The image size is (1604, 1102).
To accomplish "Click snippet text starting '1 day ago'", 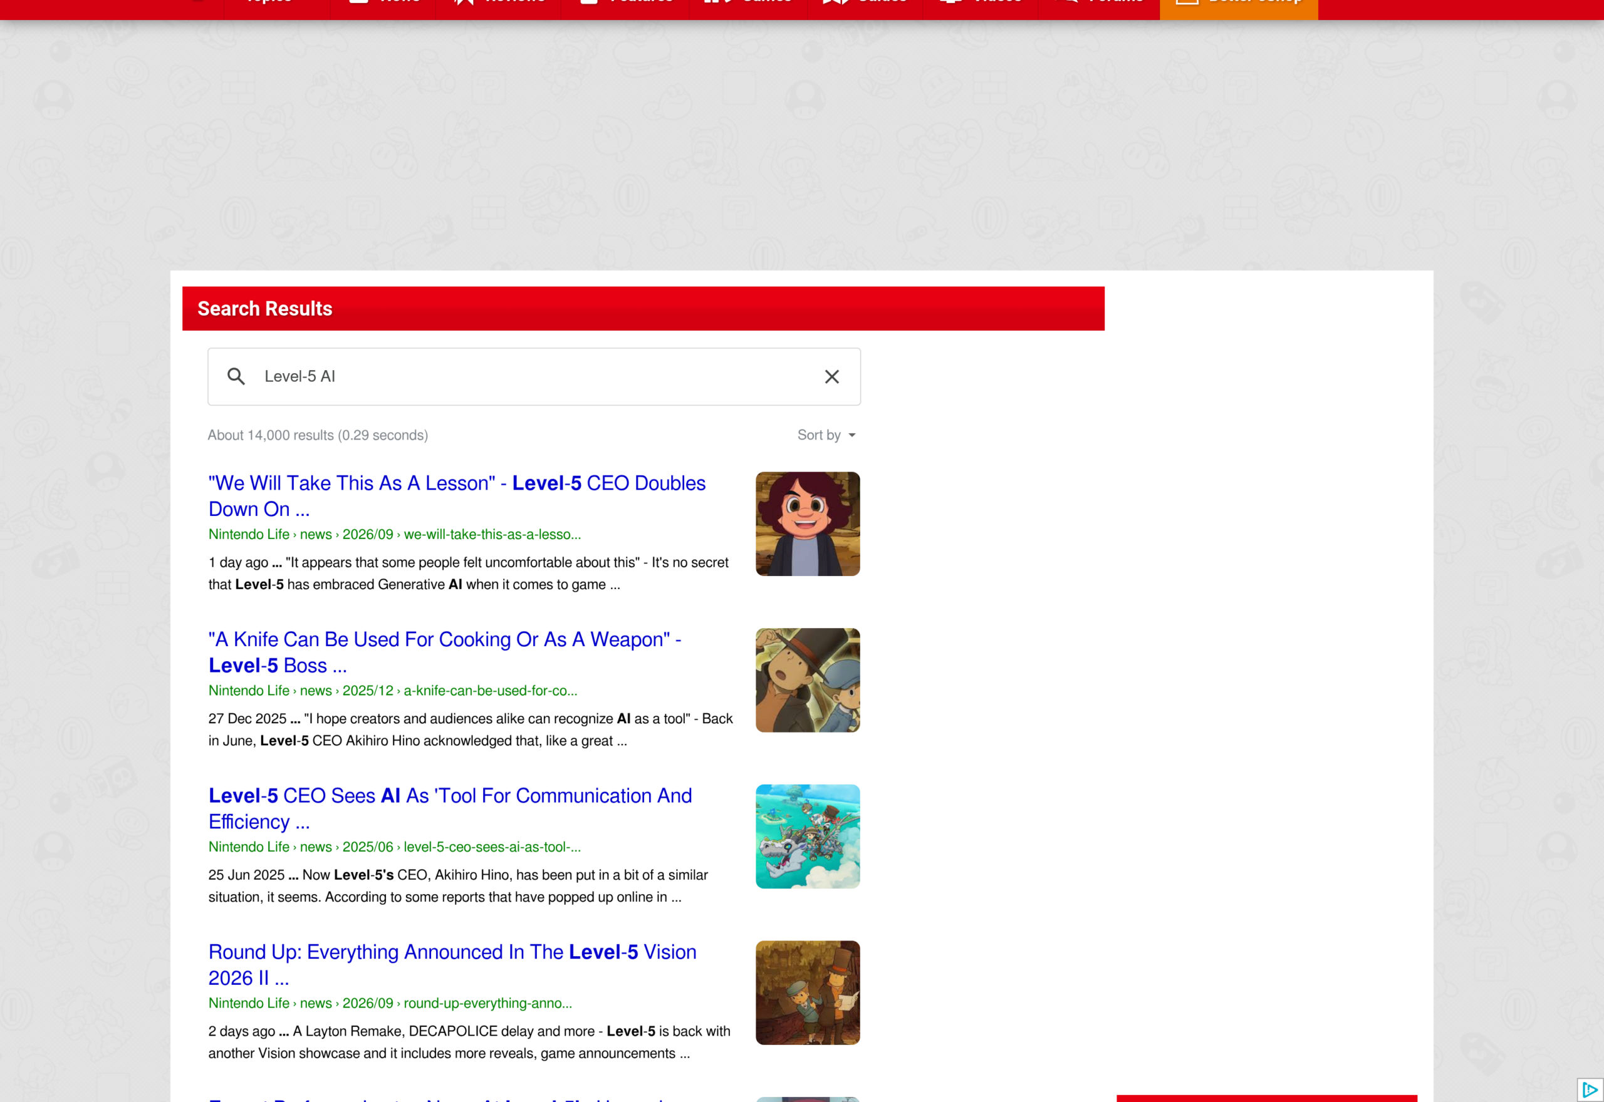I will (x=468, y=573).
